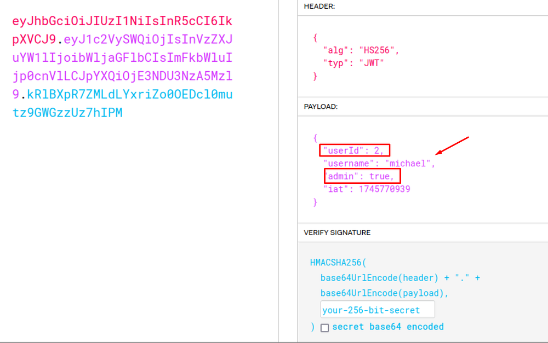The height and width of the screenshot is (343, 548).
Task: Click the "username": "michael" payload line
Action: [379, 164]
